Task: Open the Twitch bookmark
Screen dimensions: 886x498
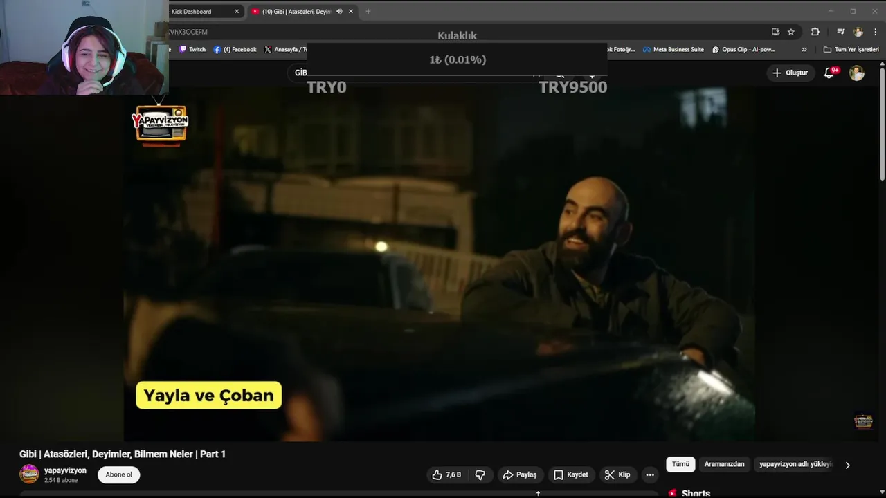Action: click(192, 50)
